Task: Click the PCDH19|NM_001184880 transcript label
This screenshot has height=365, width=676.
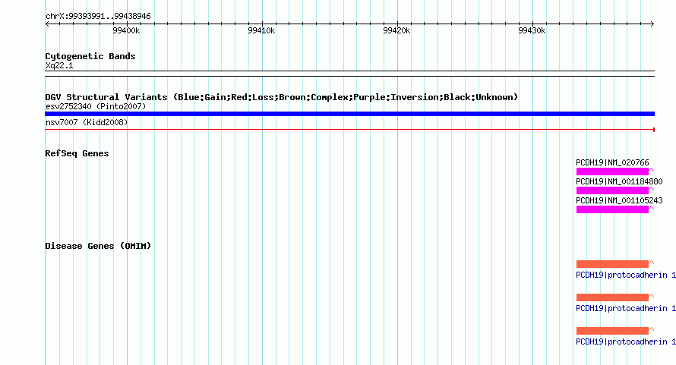Action: point(619,181)
